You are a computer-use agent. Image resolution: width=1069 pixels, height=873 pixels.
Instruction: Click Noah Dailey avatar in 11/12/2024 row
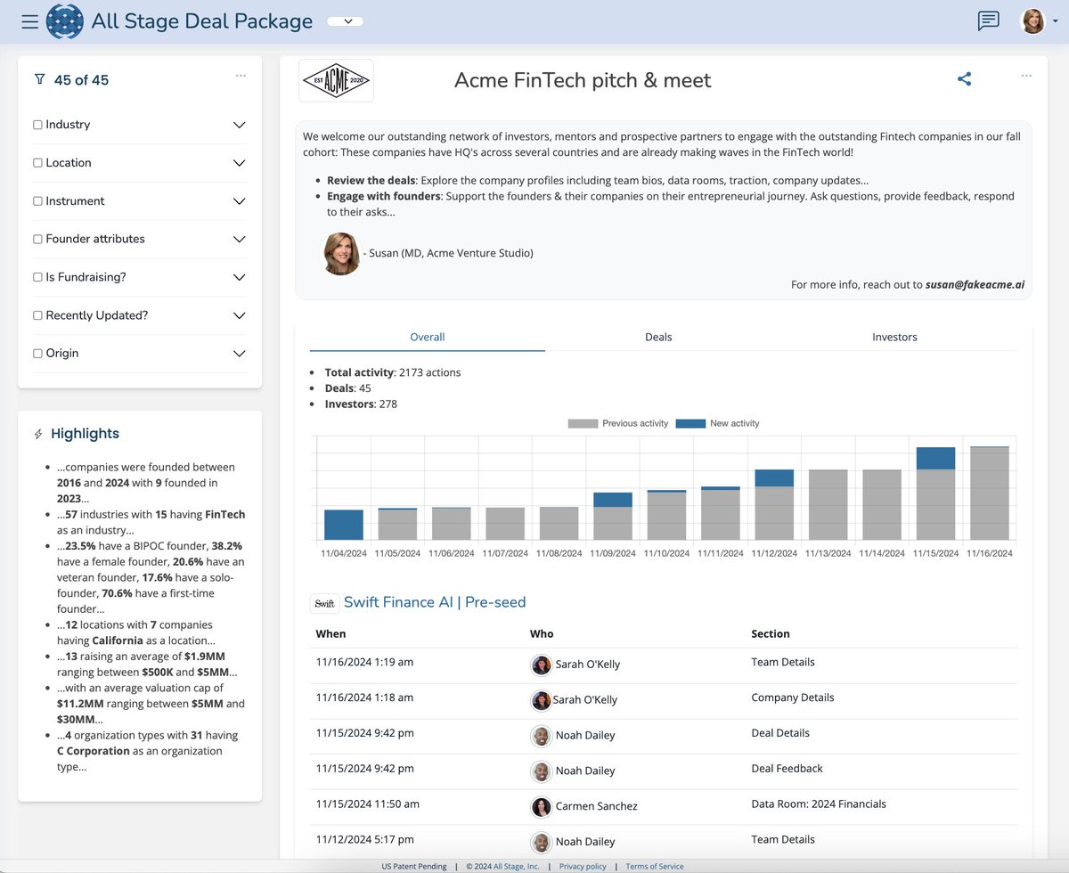(541, 842)
